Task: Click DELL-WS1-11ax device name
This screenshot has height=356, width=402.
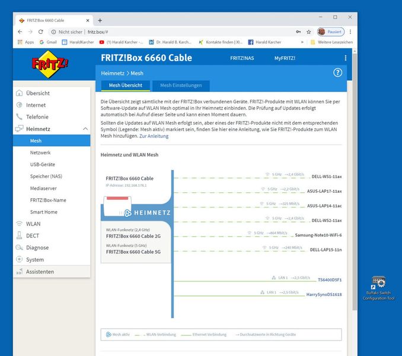Action: click(327, 176)
